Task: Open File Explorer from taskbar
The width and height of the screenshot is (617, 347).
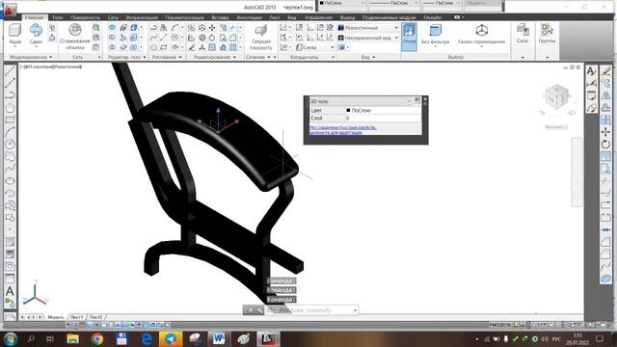Action: point(73,338)
